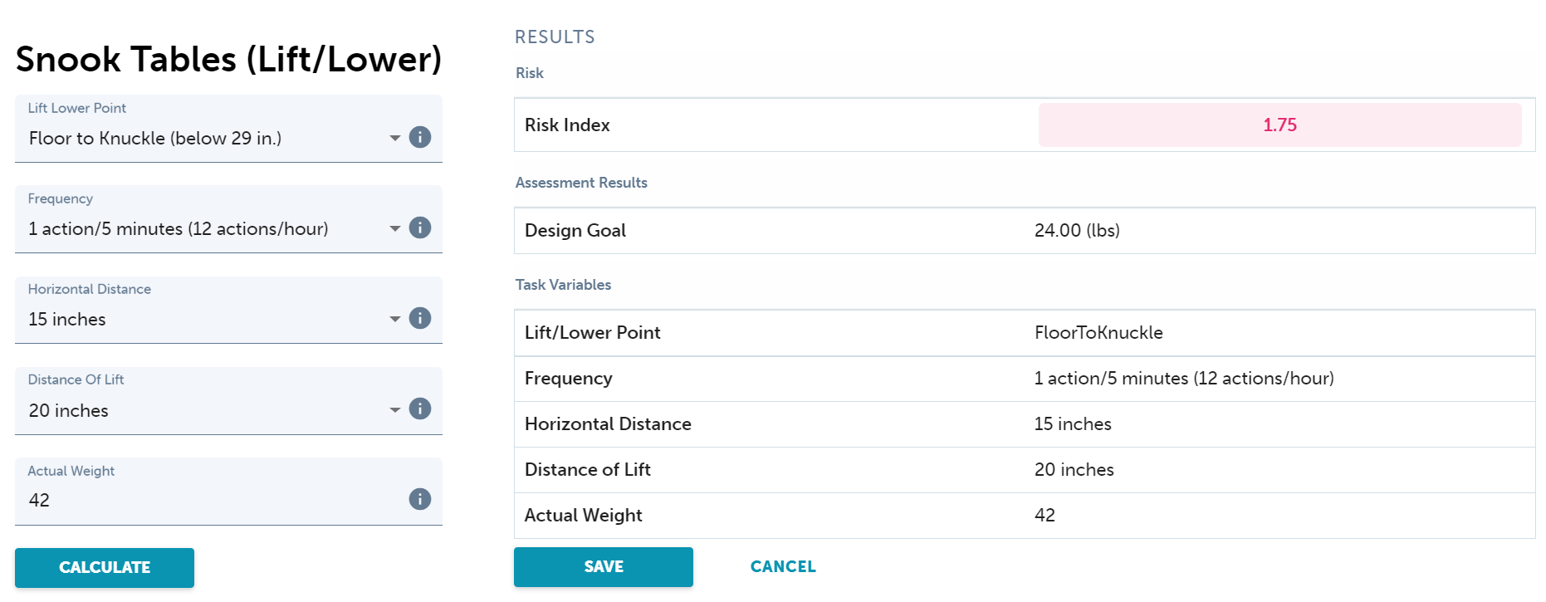Click the Actual Weight input field
Image resolution: width=1546 pixels, height=602 pixels.
[166, 500]
